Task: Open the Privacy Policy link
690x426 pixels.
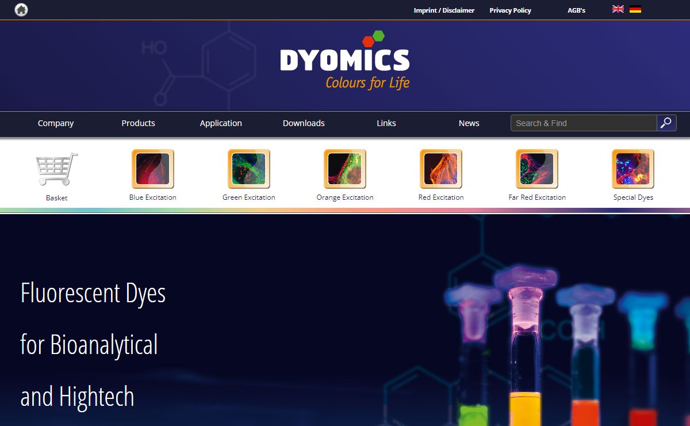Action: tap(510, 10)
